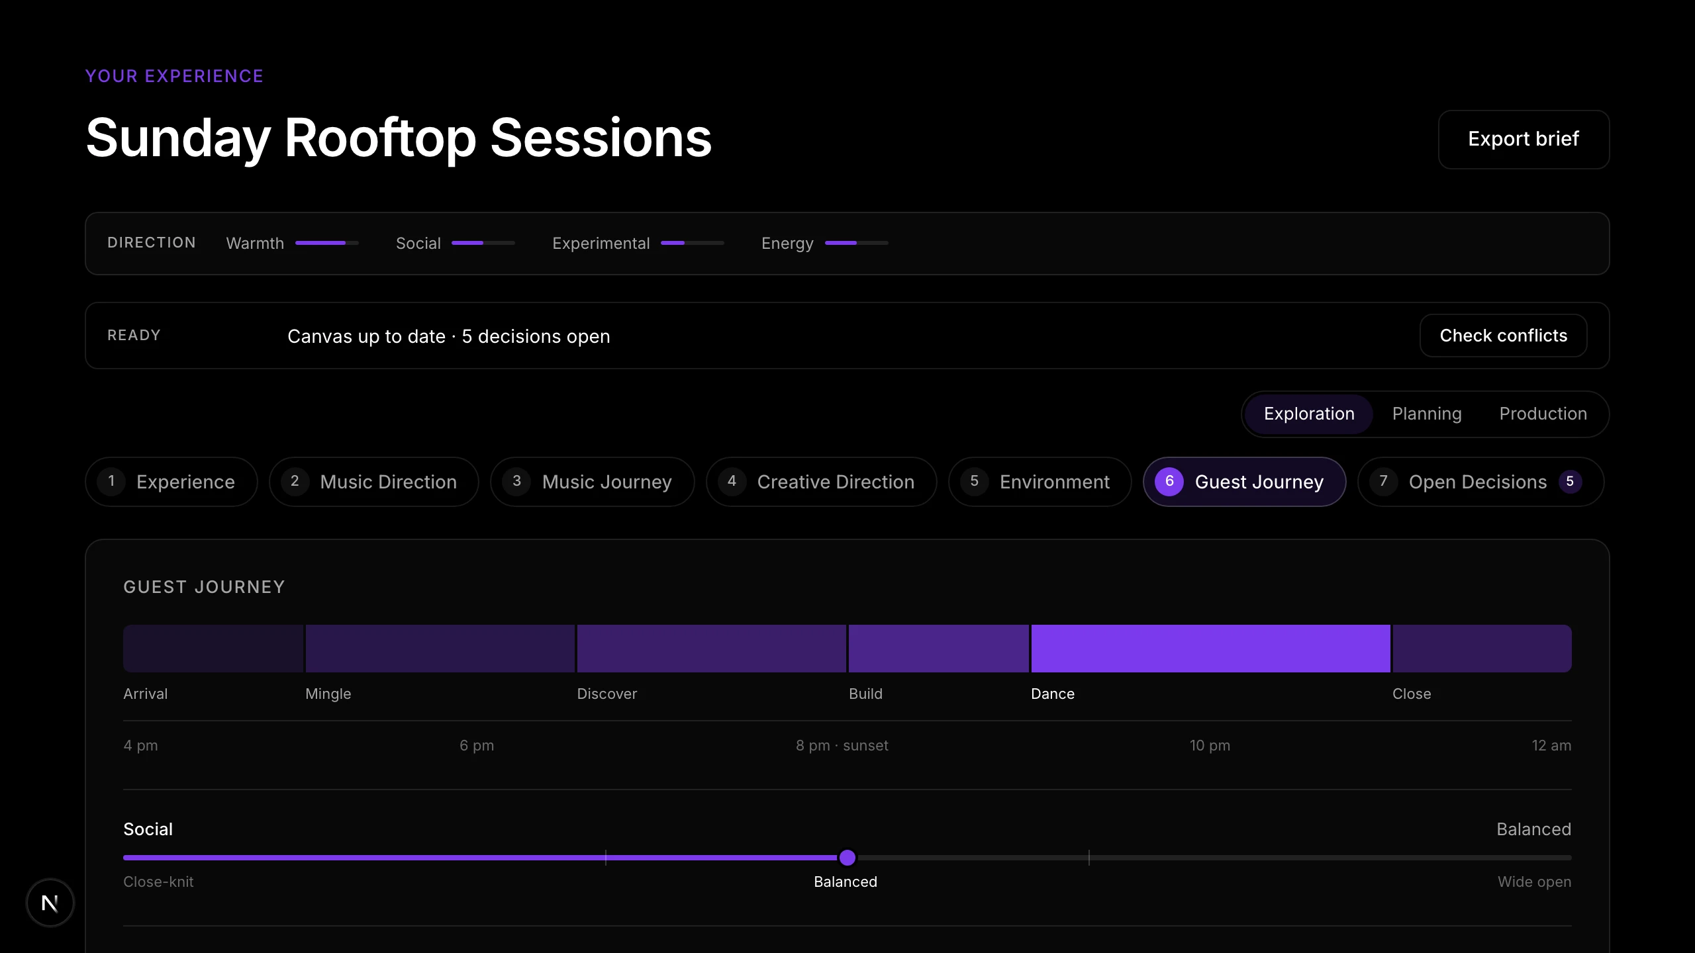Switch to Production mode

pyautogui.click(x=1543, y=414)
